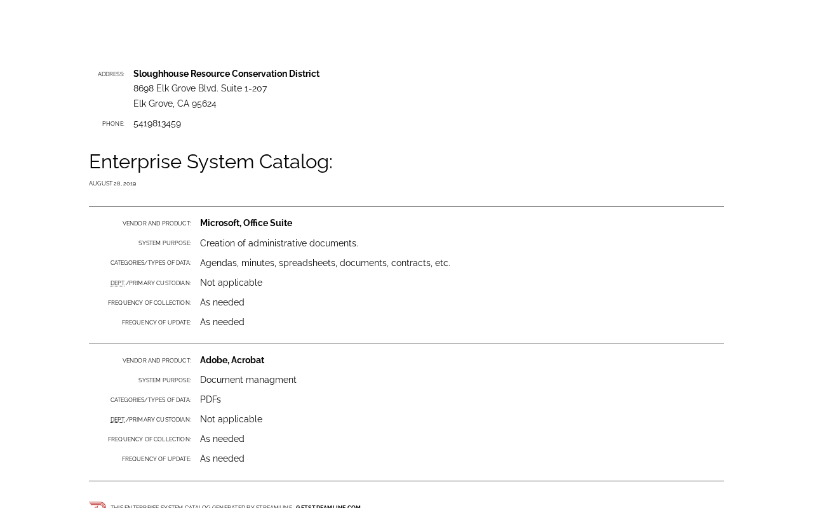Image resolution: width=813 pixels, height=508 pixels.
Task: Select the Sloughhouse Resource Conservation District name
Action: [226, 74]
